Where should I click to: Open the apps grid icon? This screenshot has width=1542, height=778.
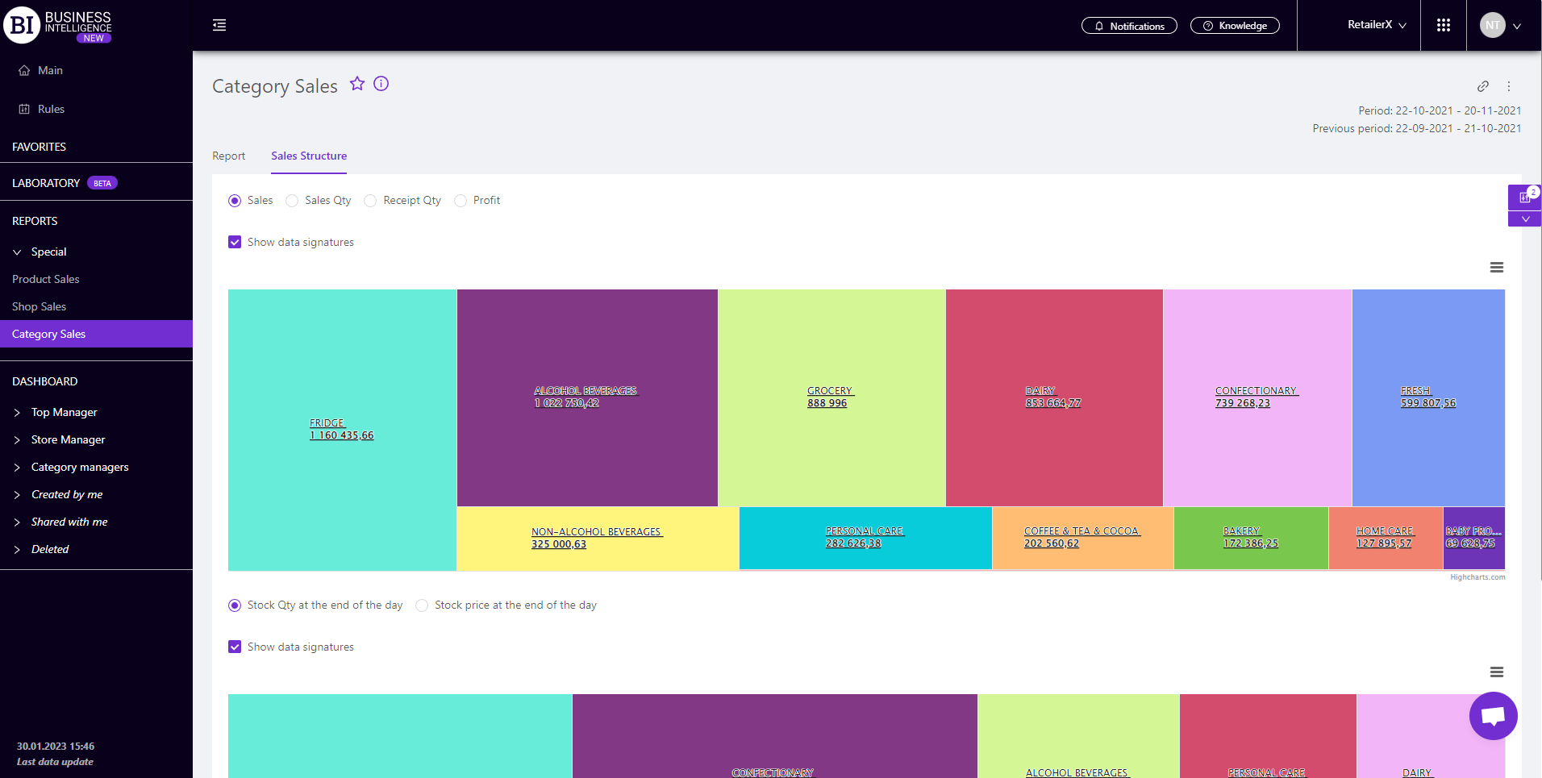(1443, 26)
